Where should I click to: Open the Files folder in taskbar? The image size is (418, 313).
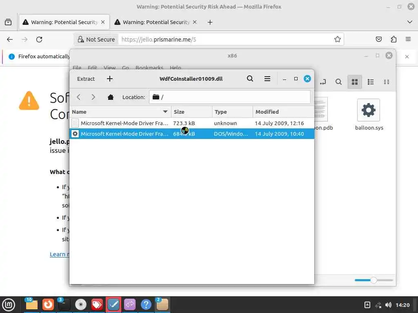[31, 304]
